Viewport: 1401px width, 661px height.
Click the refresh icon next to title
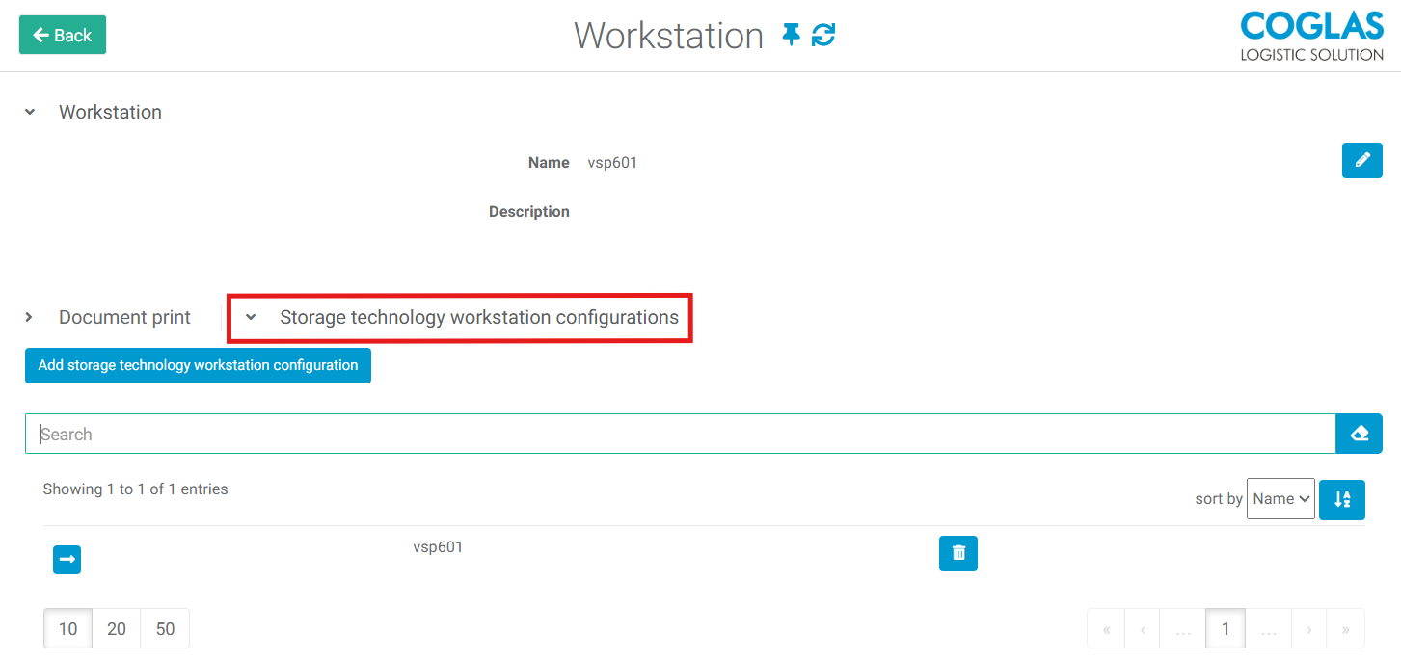[823, 36]
